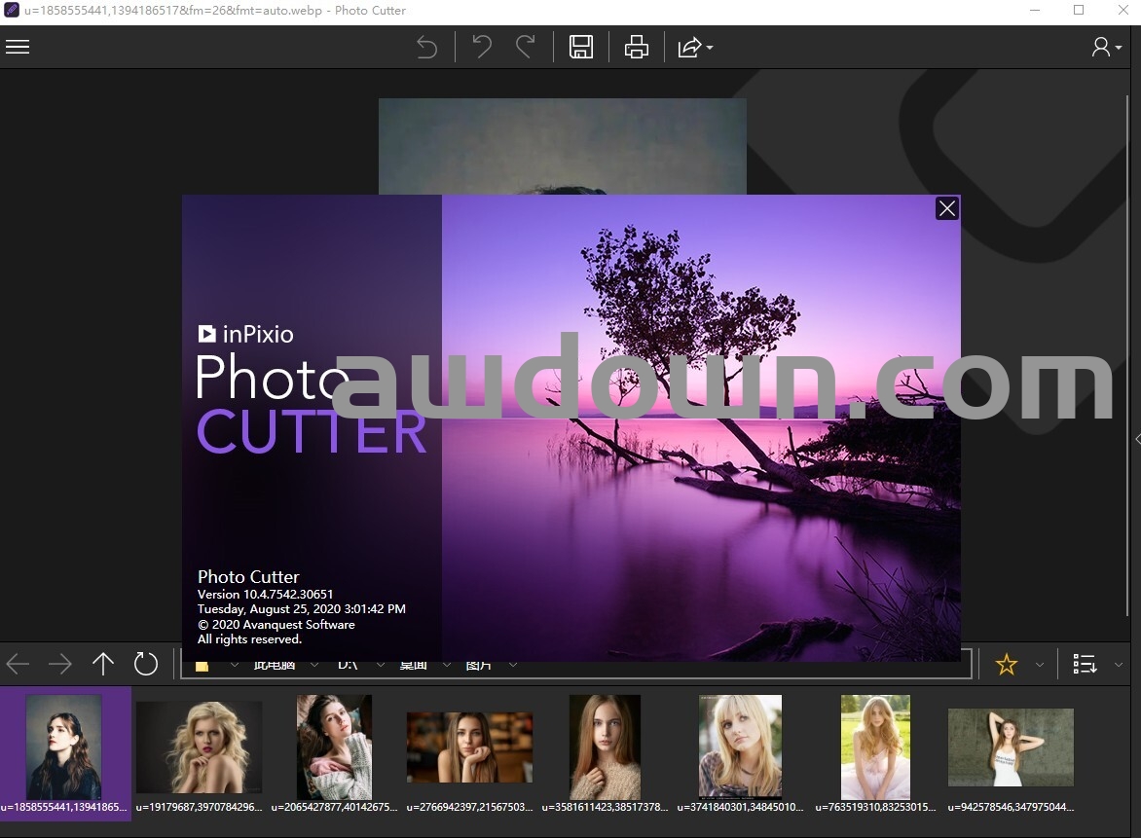Open the share export dropdown
The image size is (1141, 838).
coord(695,47)
